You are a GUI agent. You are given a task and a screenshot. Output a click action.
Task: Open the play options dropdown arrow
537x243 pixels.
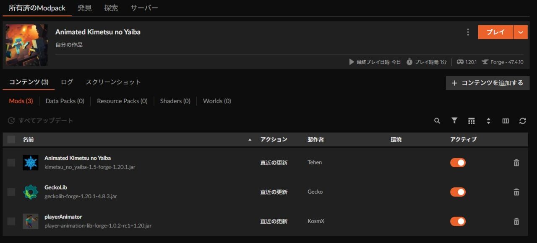(x=520, y=32)
